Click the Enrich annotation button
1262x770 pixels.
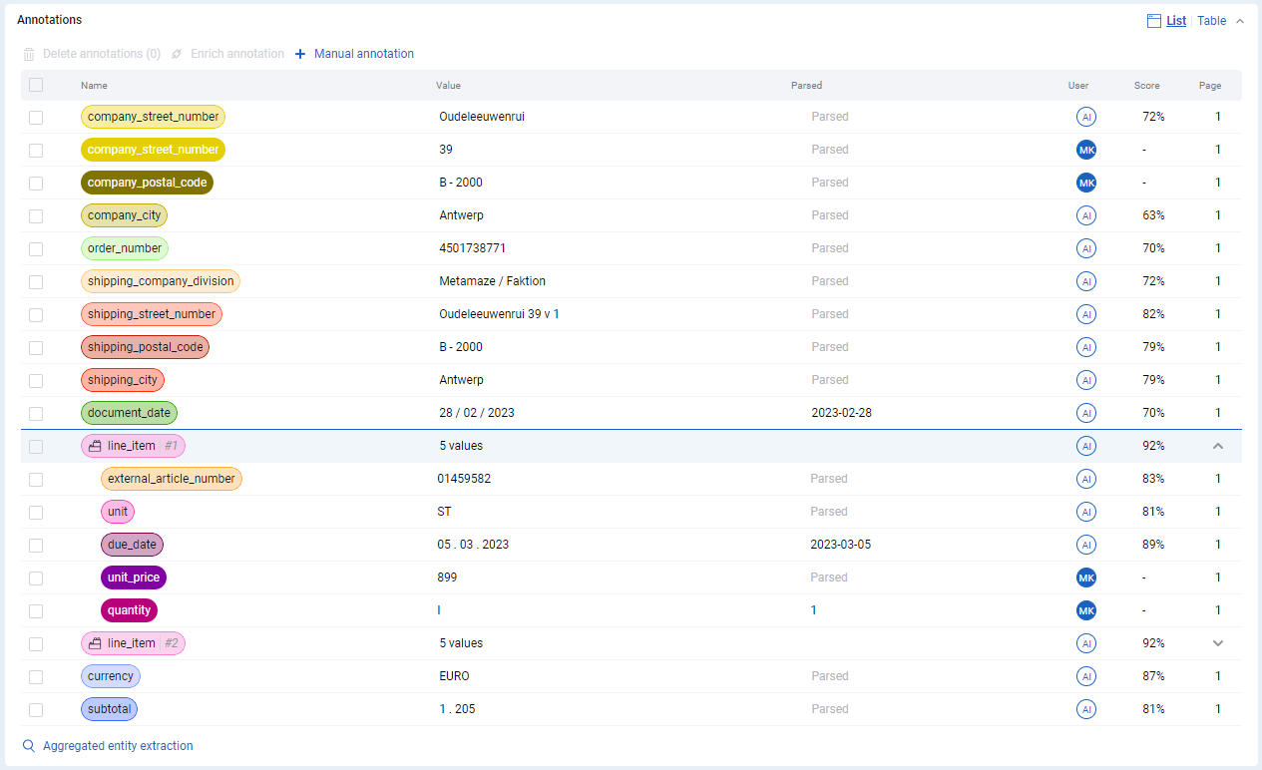click(237, 54)
